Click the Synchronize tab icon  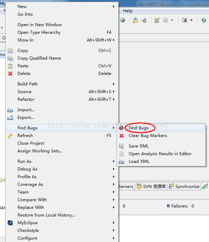tap(172, 186)
